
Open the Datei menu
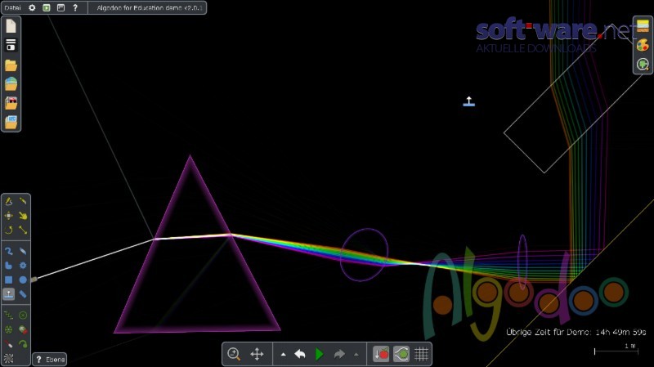12,7
